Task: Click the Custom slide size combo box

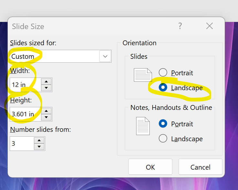Action: coord(55,56)
